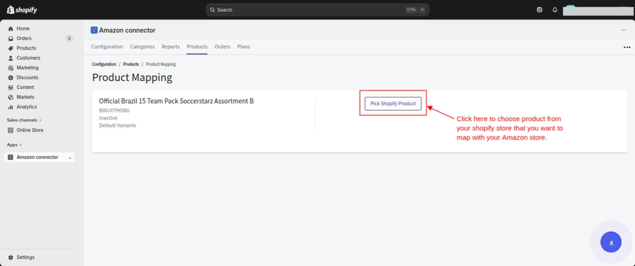Pin Amazon connector via its sidebar dot
The image size is (635, 266).
coord(70,158)
